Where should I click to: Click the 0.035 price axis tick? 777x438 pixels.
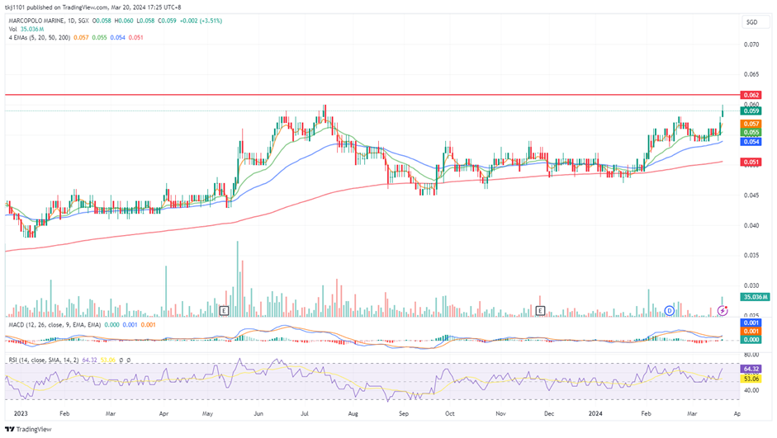click(x=751, y=256)
